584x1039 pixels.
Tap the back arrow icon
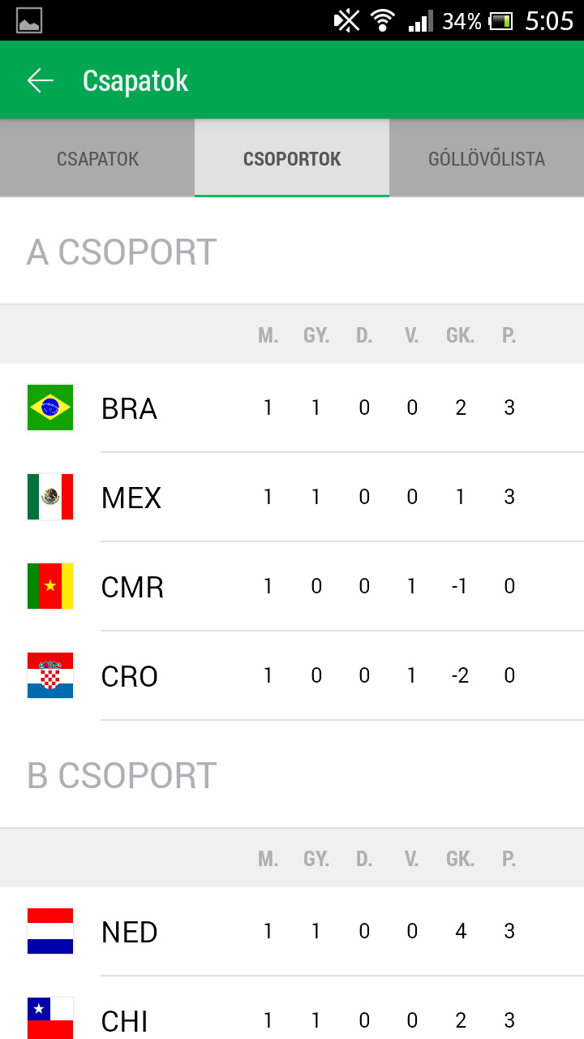point(40,80)
